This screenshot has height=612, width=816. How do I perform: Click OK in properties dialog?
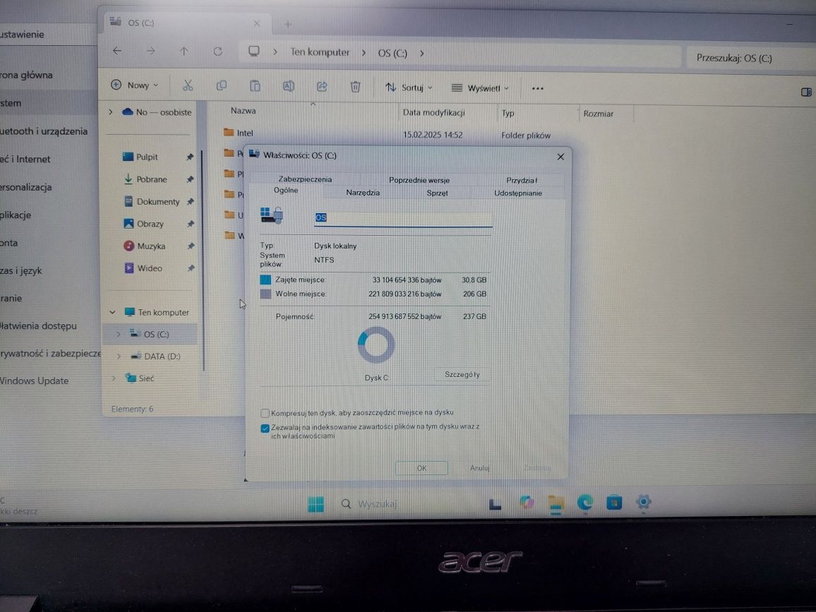(421, 468)
